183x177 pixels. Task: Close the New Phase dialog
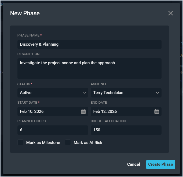click(x=170, y=13)
